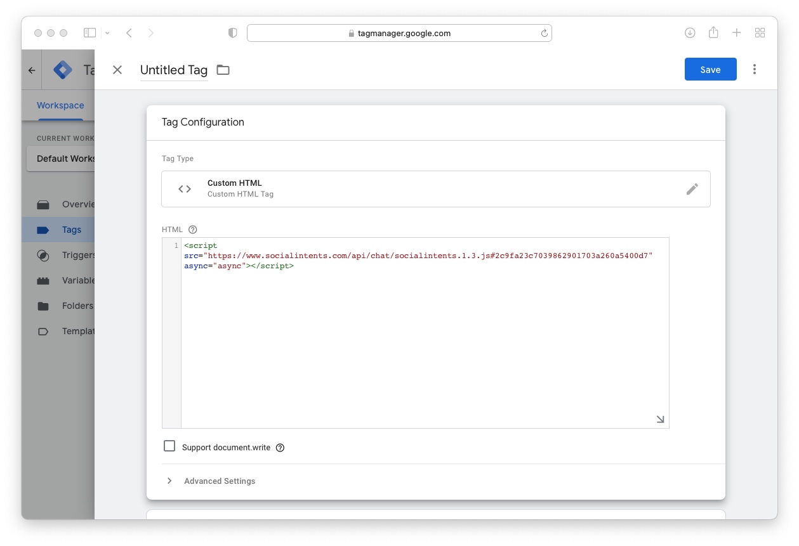799x546 pixels.
Task: Go forward in Safari history
Action: (150, 33)
